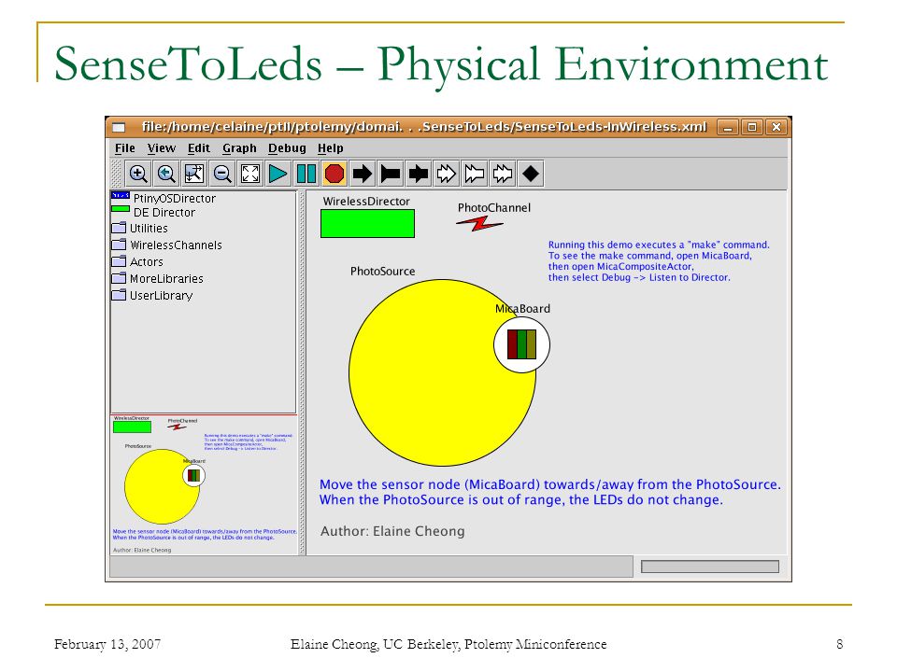This screenshot has height=672, width=897.
Task: Minimize the SenseToLeds window
Action: tap(728, 128)
